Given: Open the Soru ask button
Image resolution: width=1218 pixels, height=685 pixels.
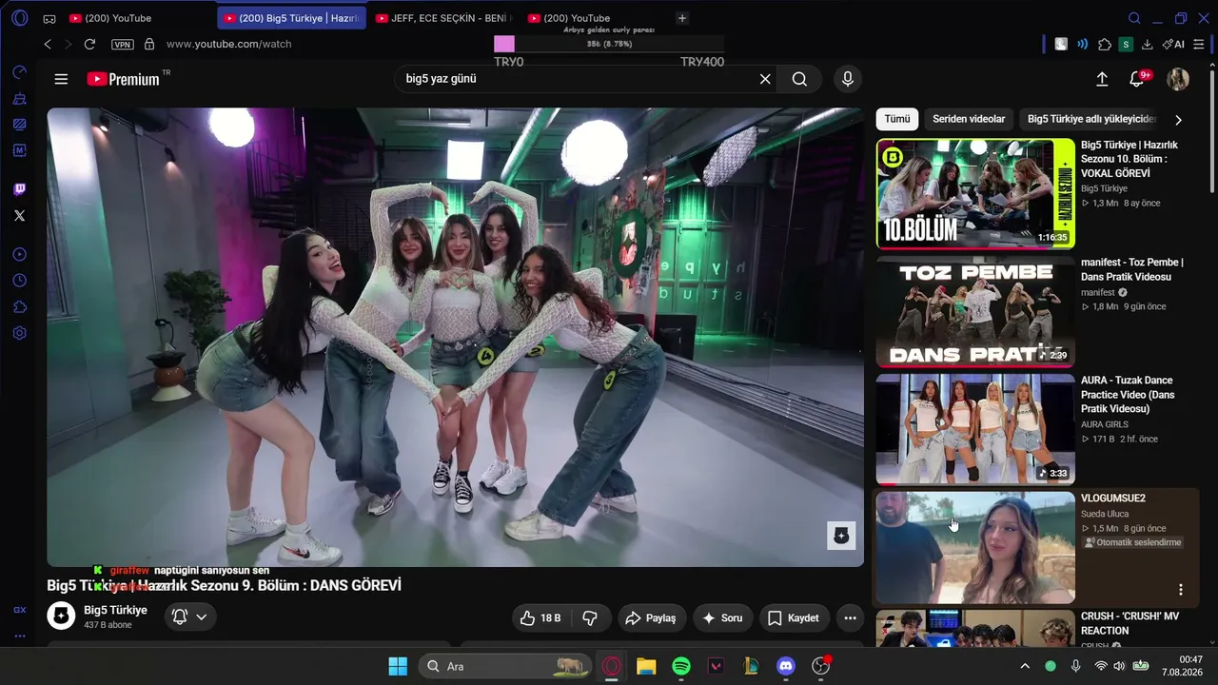Looking at the screenshot, I should 722,618.
